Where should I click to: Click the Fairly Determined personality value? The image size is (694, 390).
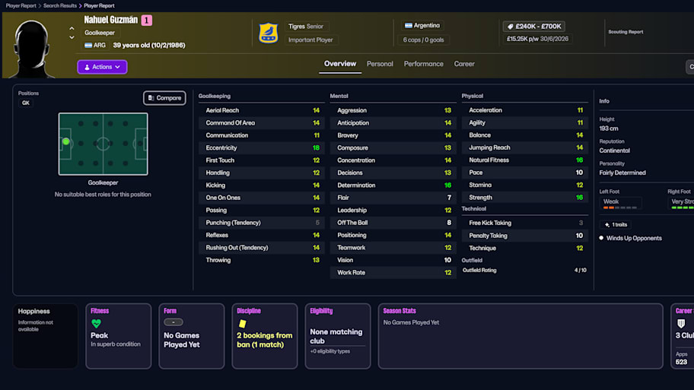pyautogui.click(x=622, y=173)
